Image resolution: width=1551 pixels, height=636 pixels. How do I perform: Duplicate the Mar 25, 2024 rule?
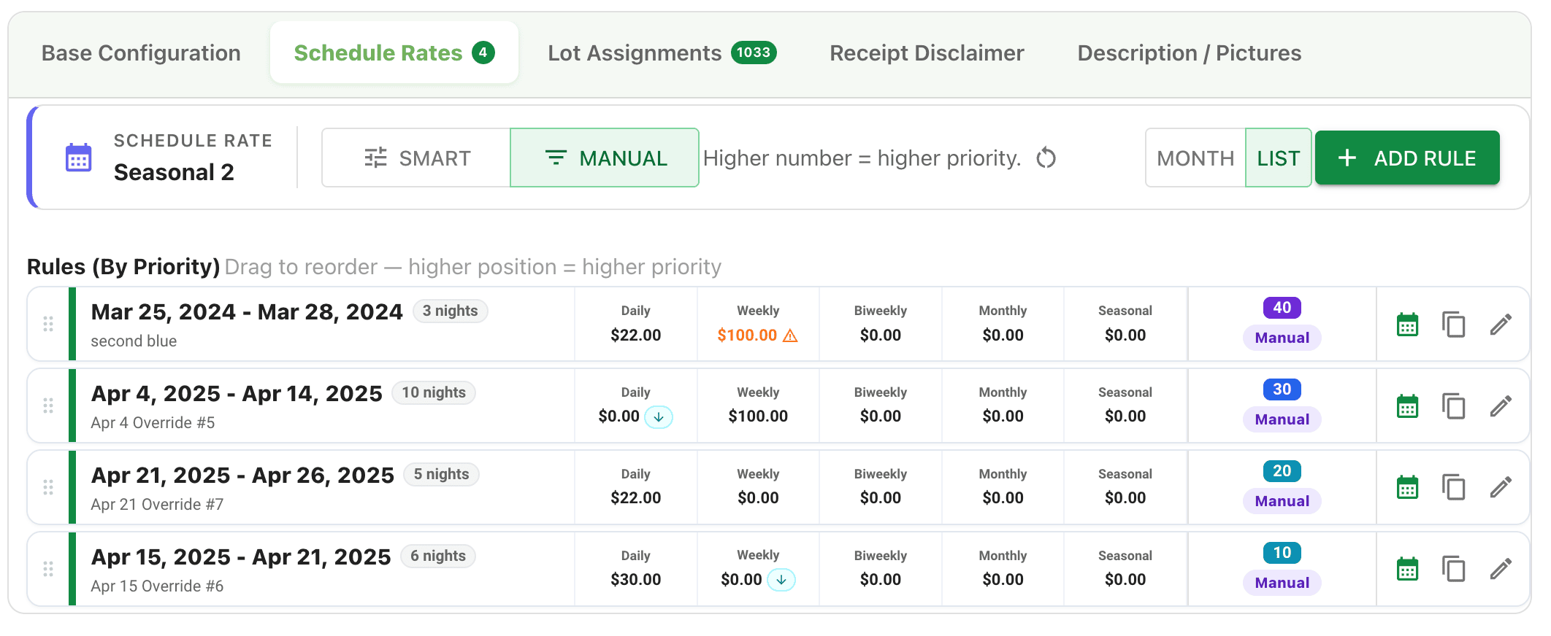click(1453, 325)
